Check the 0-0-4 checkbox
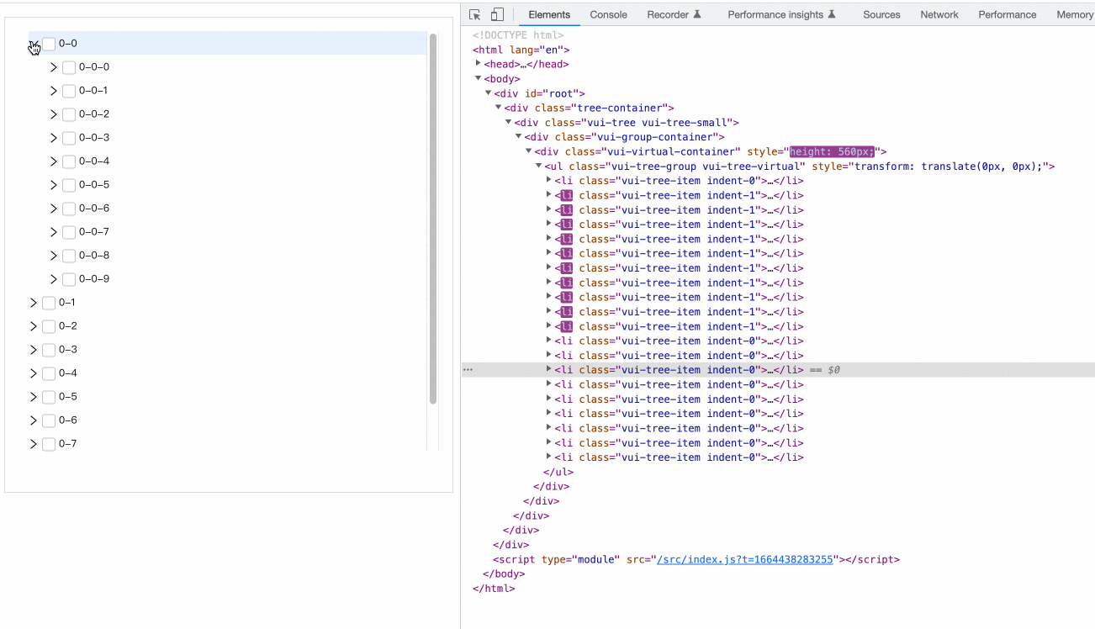The image size is (1095, 629). pyautogui.click(x=69, y=161)
